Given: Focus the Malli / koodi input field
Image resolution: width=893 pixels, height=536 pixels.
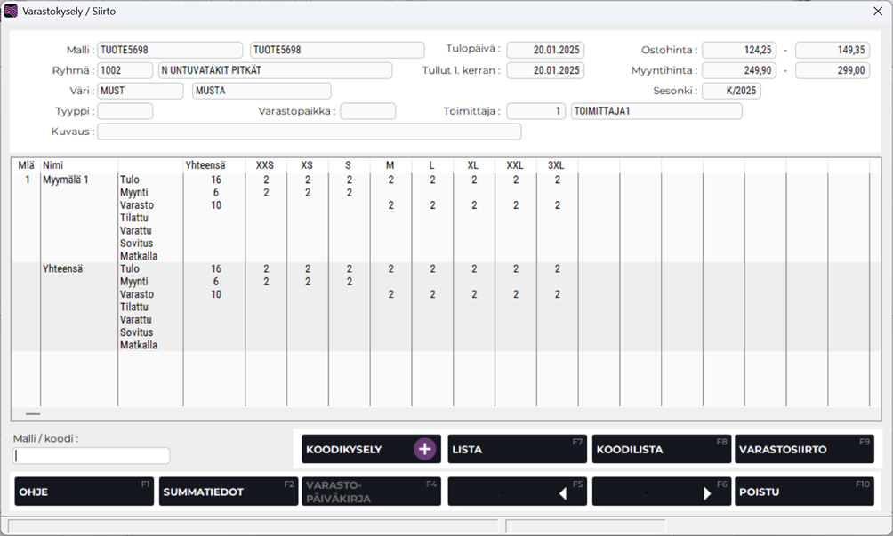Looking at the screenshot, I should [x=92, y=456].
